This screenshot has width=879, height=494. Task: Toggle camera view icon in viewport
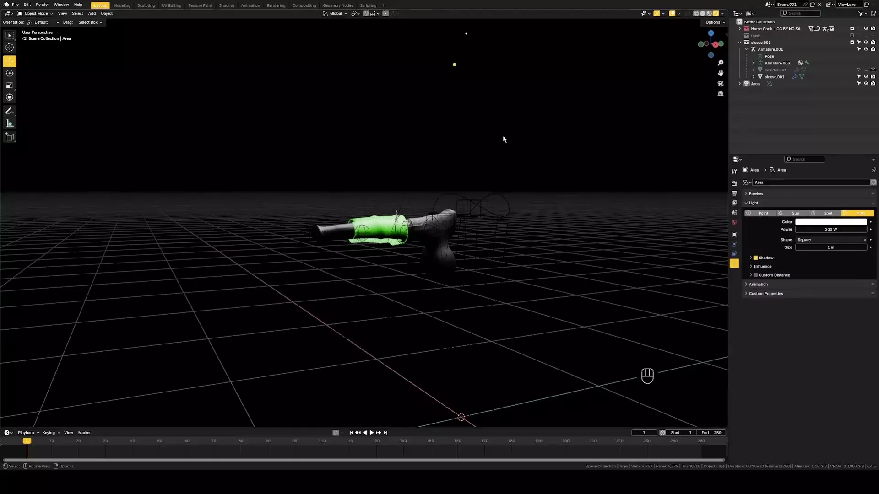point(721,83)
